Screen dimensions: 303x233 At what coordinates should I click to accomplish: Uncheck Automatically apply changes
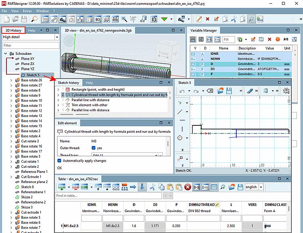60,160
